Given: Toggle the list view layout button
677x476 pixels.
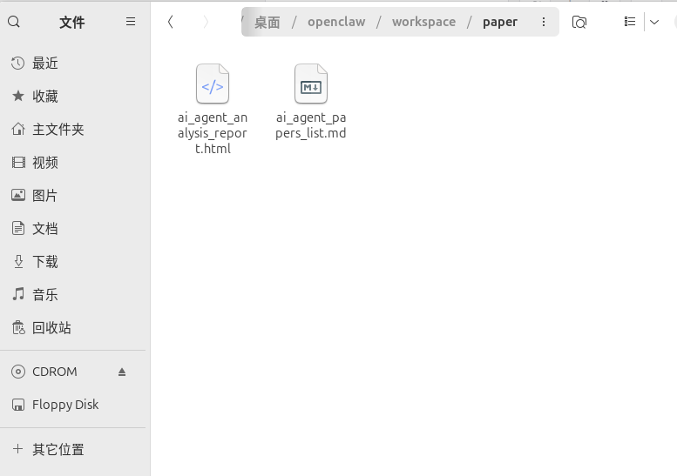Looking at the screenshot, I should pos(630,22).
